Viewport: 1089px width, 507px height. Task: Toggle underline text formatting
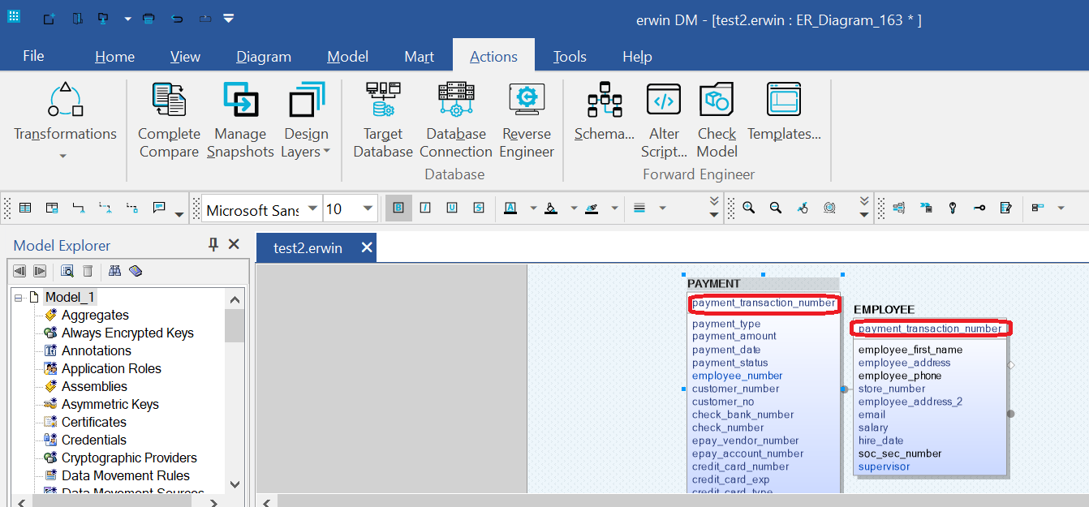tap(452, 208)
